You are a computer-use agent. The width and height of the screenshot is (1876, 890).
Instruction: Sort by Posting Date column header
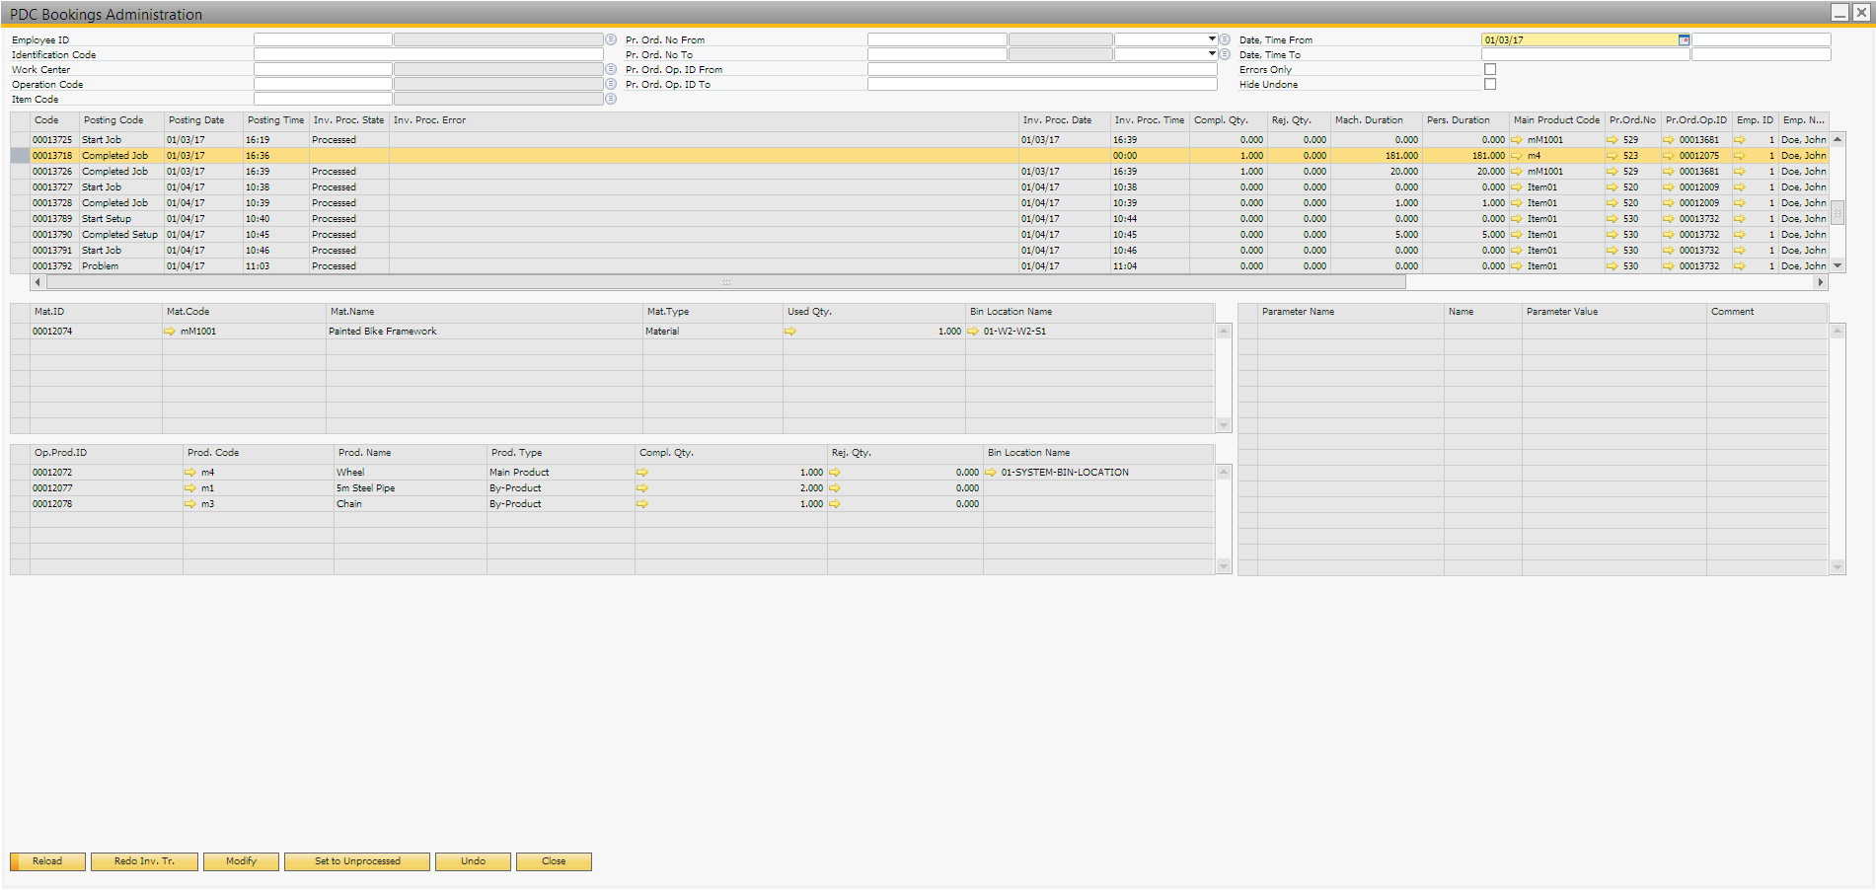pyautogui.click(x=196, y=120)
